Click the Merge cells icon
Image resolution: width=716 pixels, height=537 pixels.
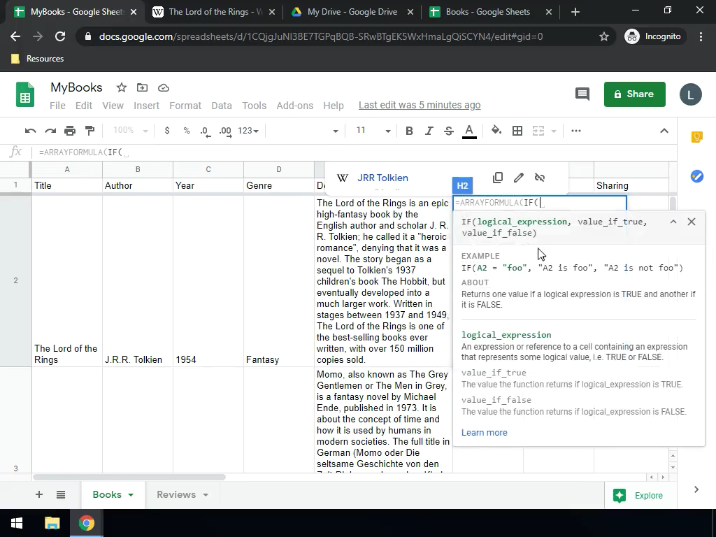(538, 131)
